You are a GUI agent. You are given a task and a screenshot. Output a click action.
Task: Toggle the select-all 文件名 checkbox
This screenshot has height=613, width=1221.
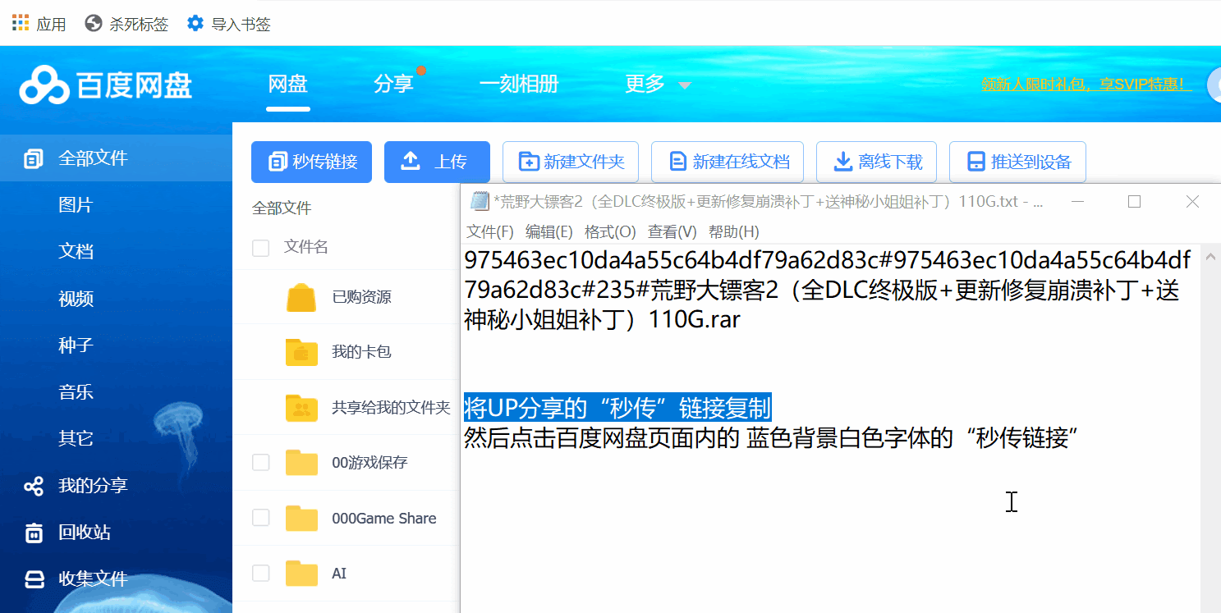260,248
